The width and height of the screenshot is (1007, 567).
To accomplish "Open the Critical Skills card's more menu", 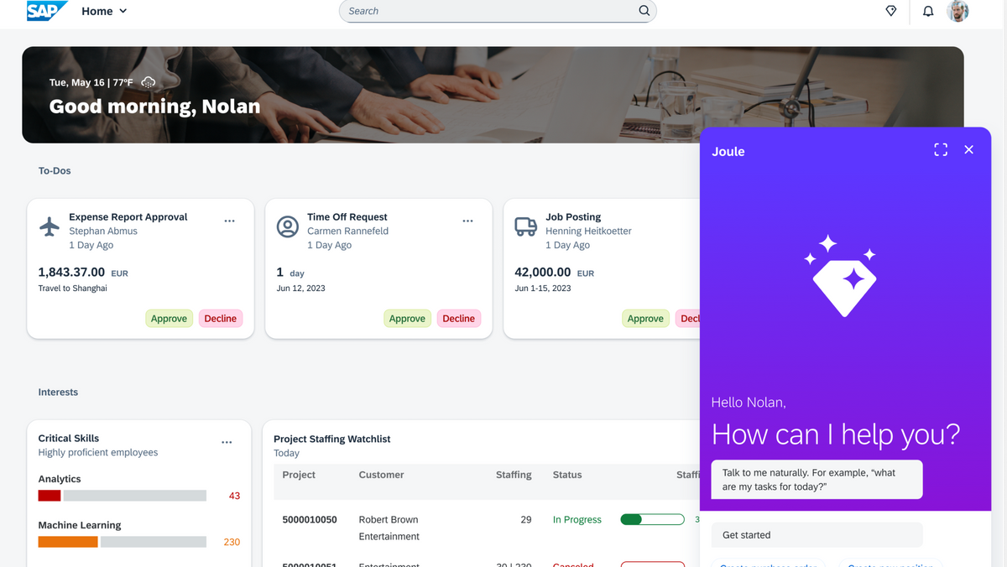I will (227, 442).
